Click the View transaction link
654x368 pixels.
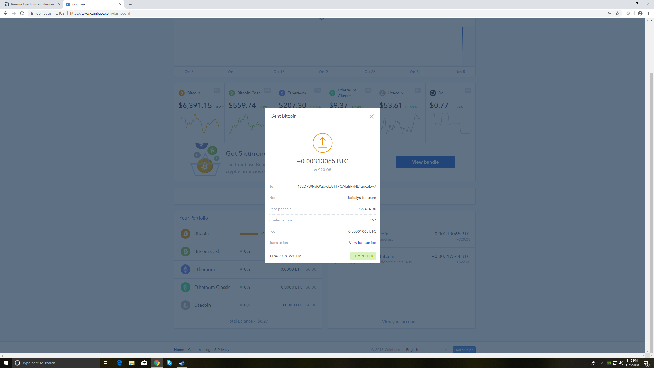[362, 243]
